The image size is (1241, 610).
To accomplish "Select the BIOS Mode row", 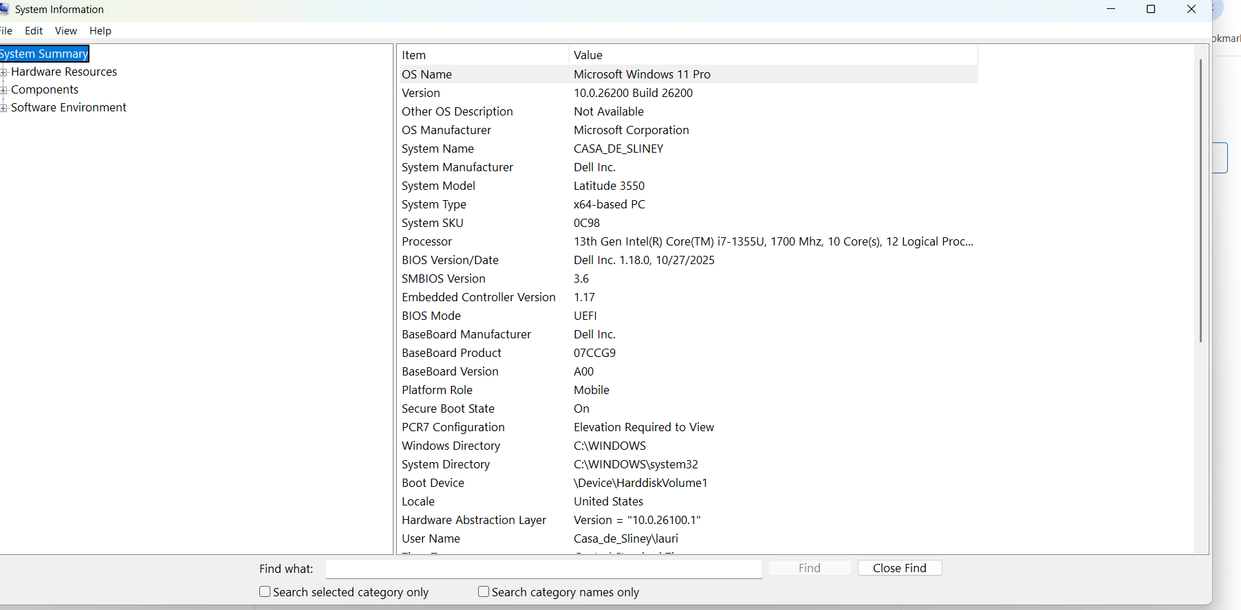I will (x=688, y=316).
